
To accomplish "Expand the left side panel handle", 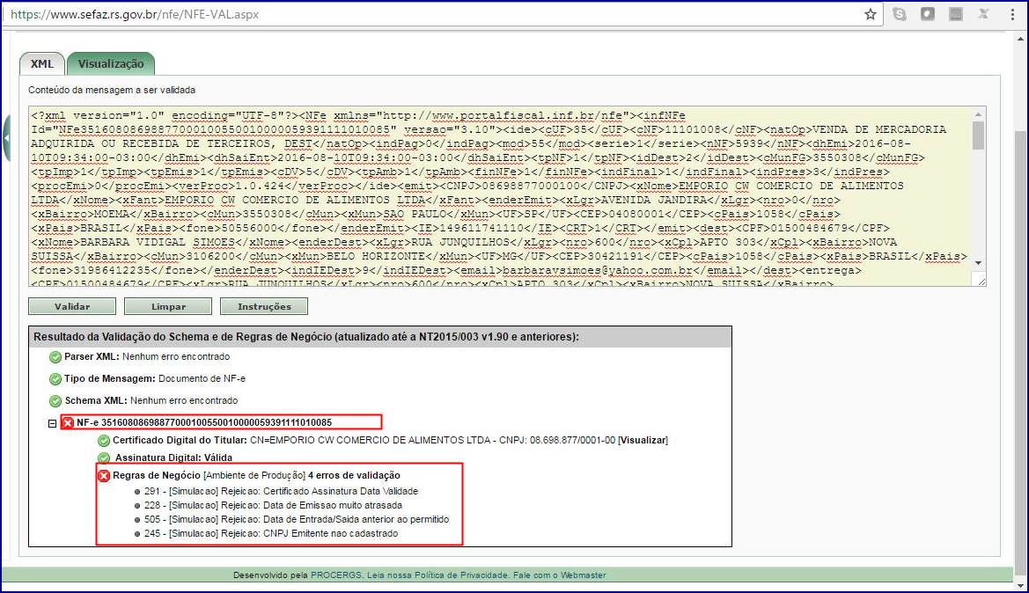I will pos(6,138).
